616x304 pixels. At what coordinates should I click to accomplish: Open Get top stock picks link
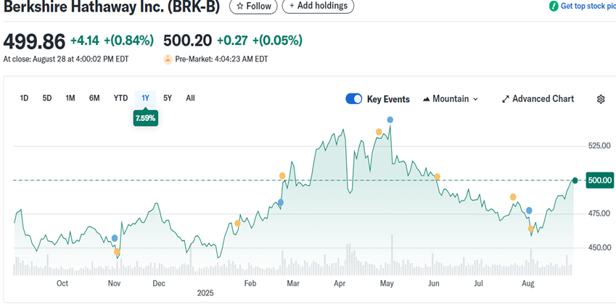pos(588,6)
